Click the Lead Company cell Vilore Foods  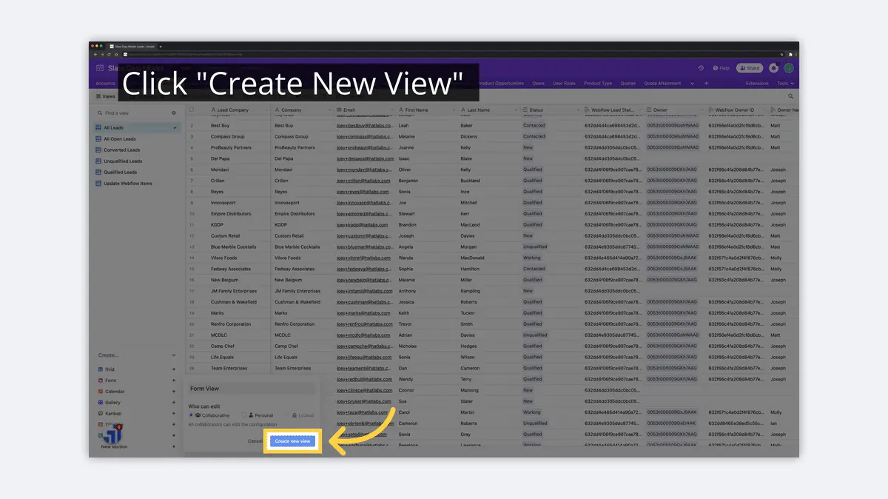(224, 258)
